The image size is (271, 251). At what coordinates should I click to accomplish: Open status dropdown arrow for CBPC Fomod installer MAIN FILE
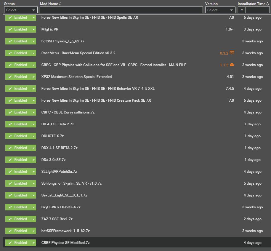tap(33, 65)
